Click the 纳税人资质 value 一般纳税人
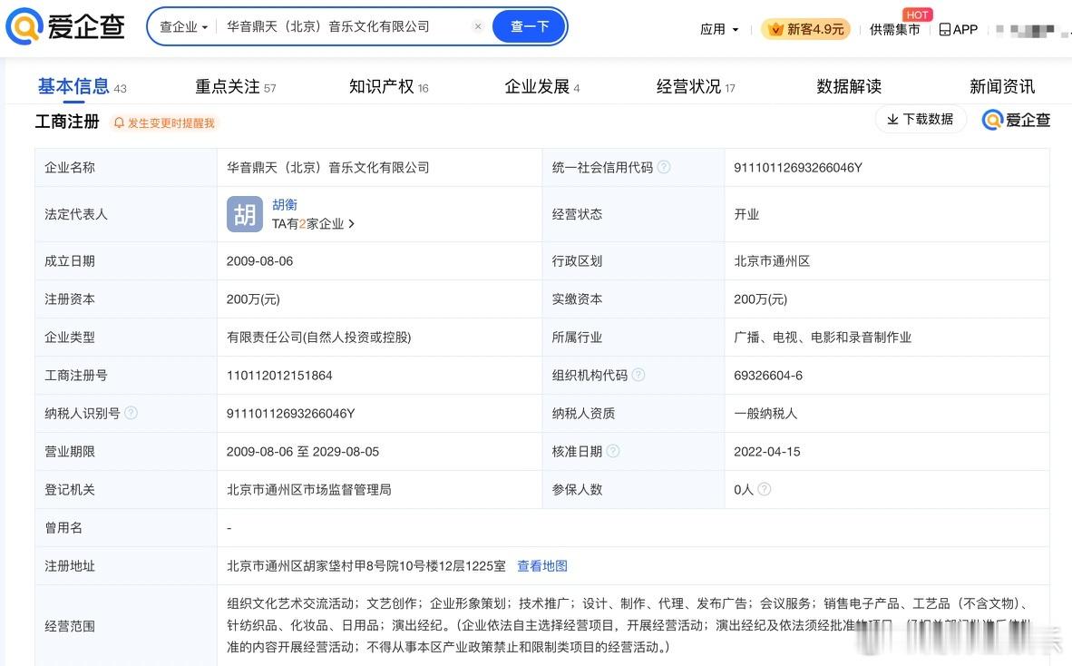This screenshot has height=666, width=1072. click(x=765, y=413)
